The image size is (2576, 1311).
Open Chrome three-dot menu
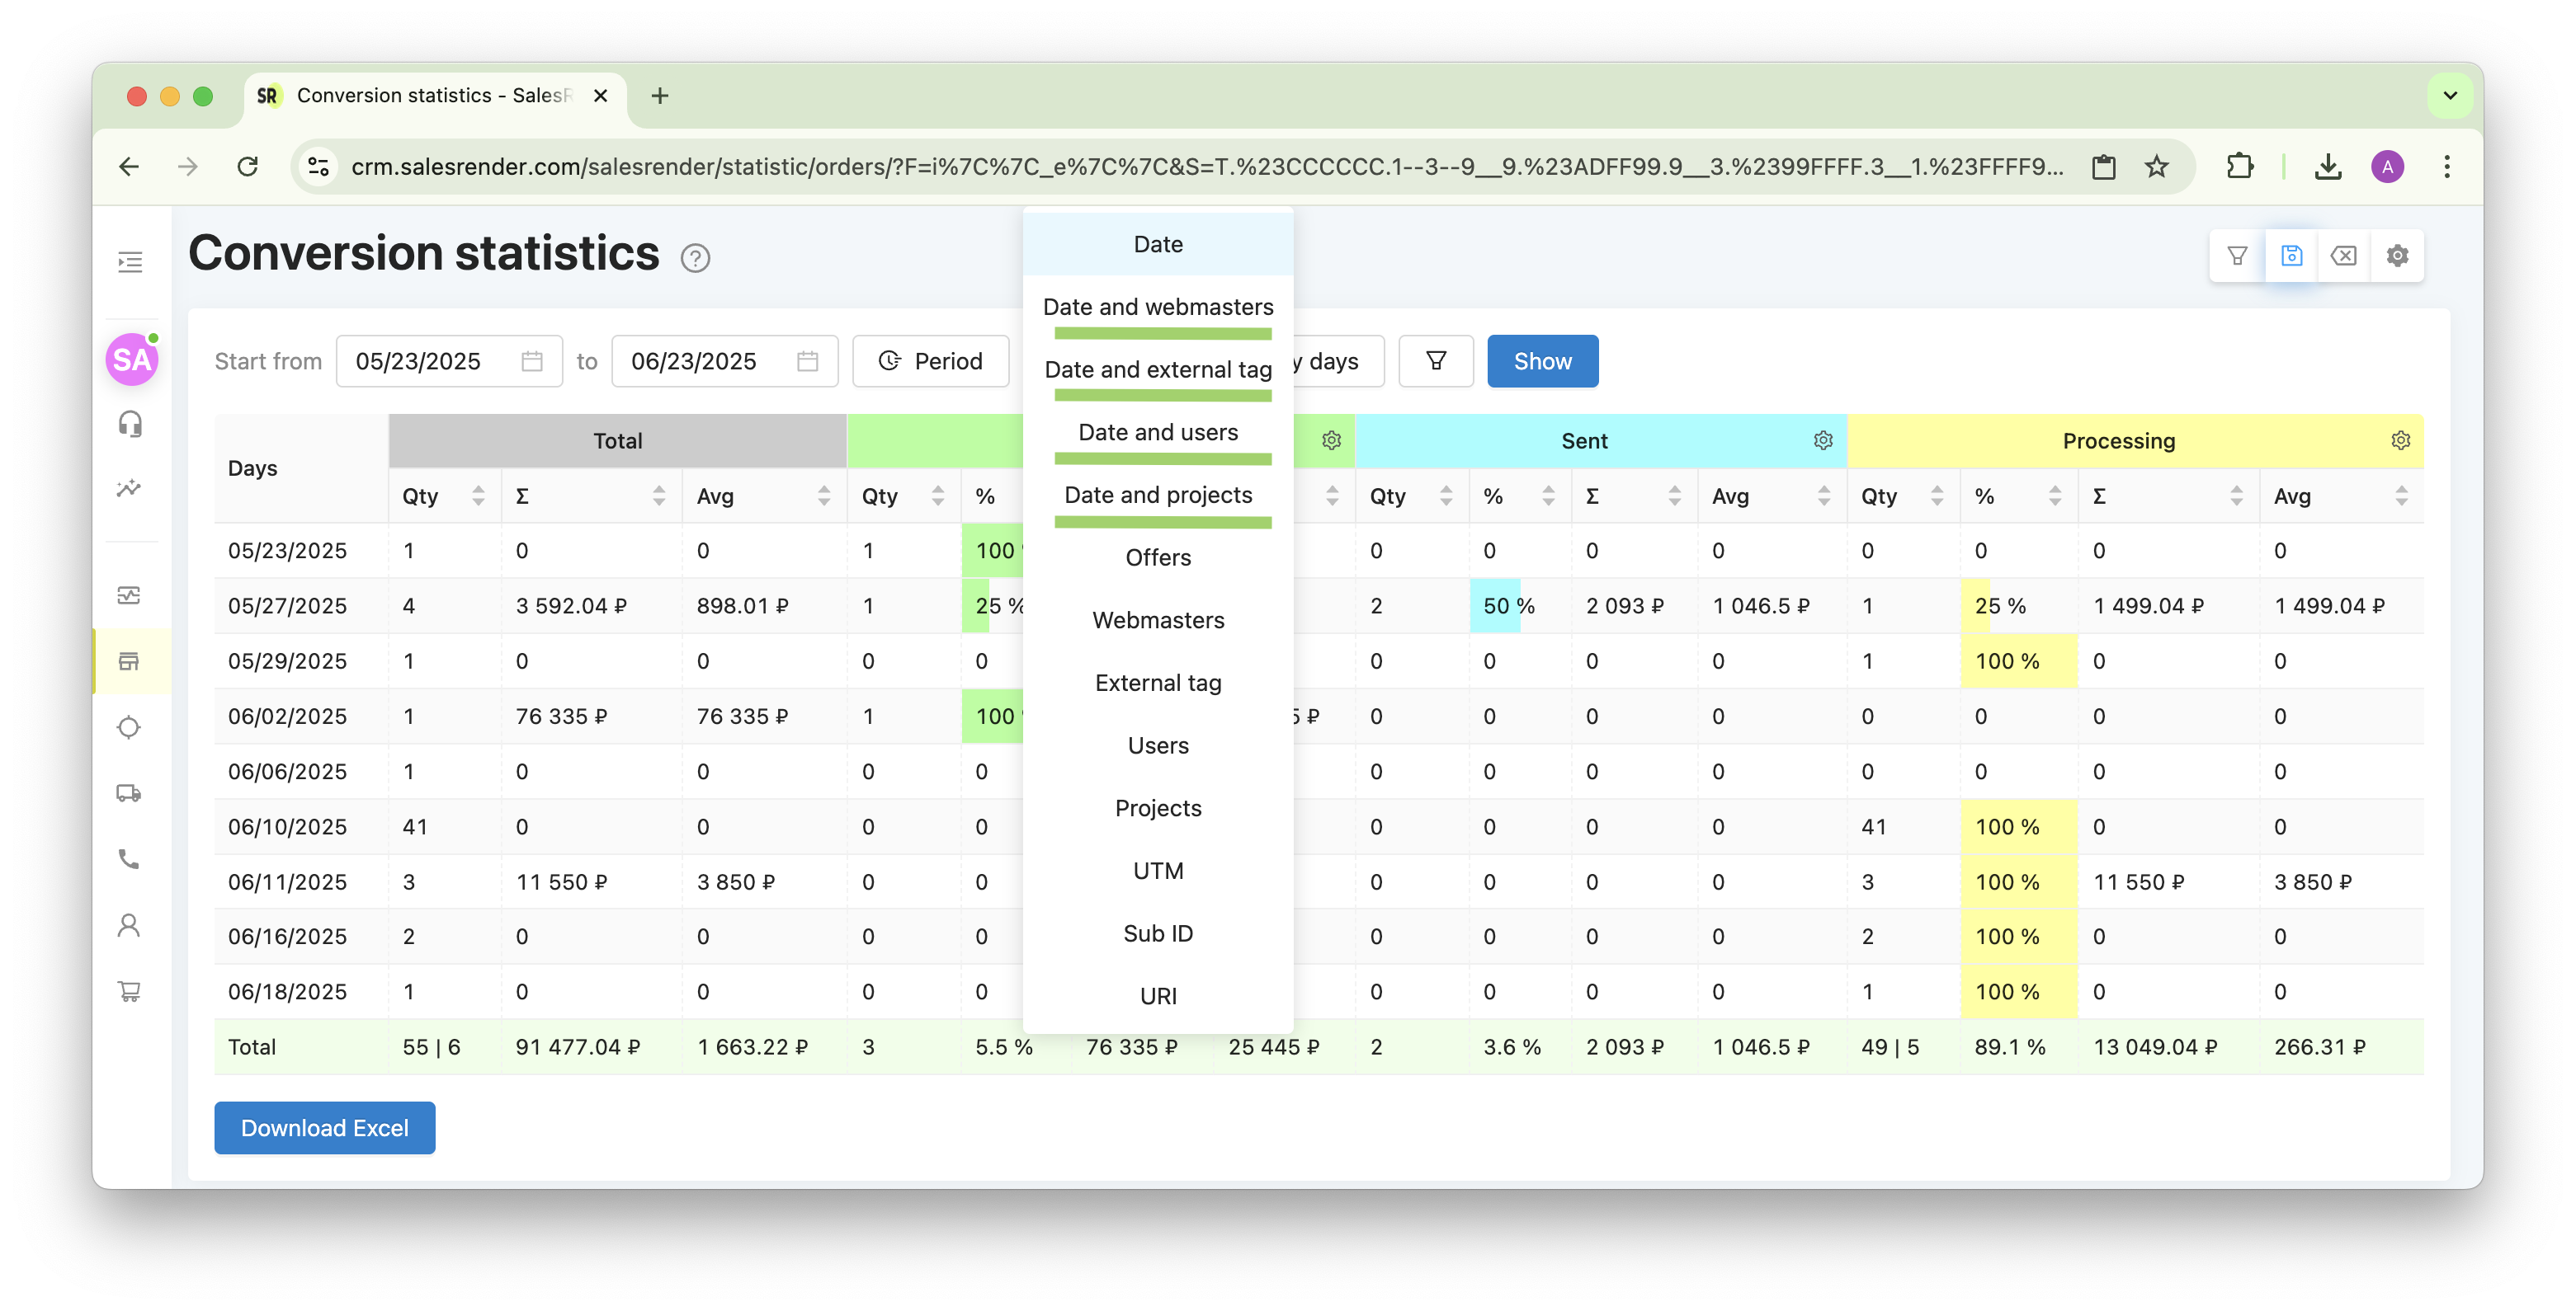pos(2447,166)
